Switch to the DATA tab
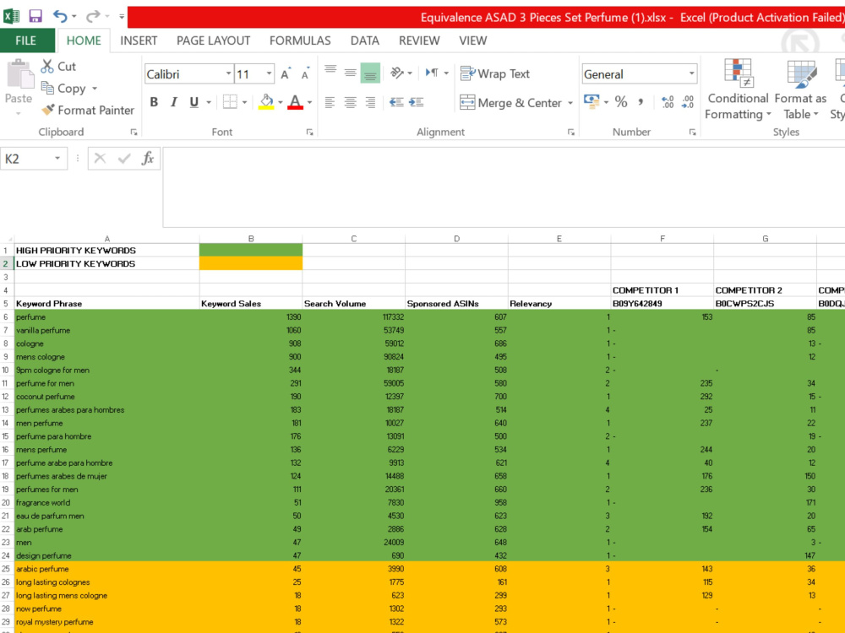 point(365,41)
